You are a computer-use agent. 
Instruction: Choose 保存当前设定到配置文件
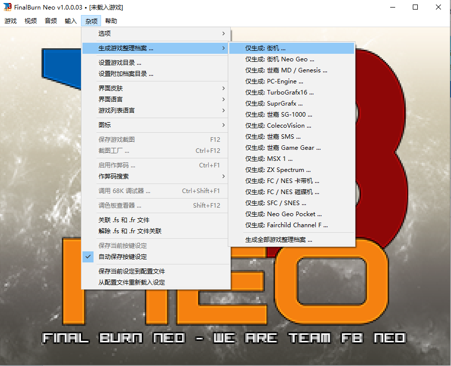point(156,271)
